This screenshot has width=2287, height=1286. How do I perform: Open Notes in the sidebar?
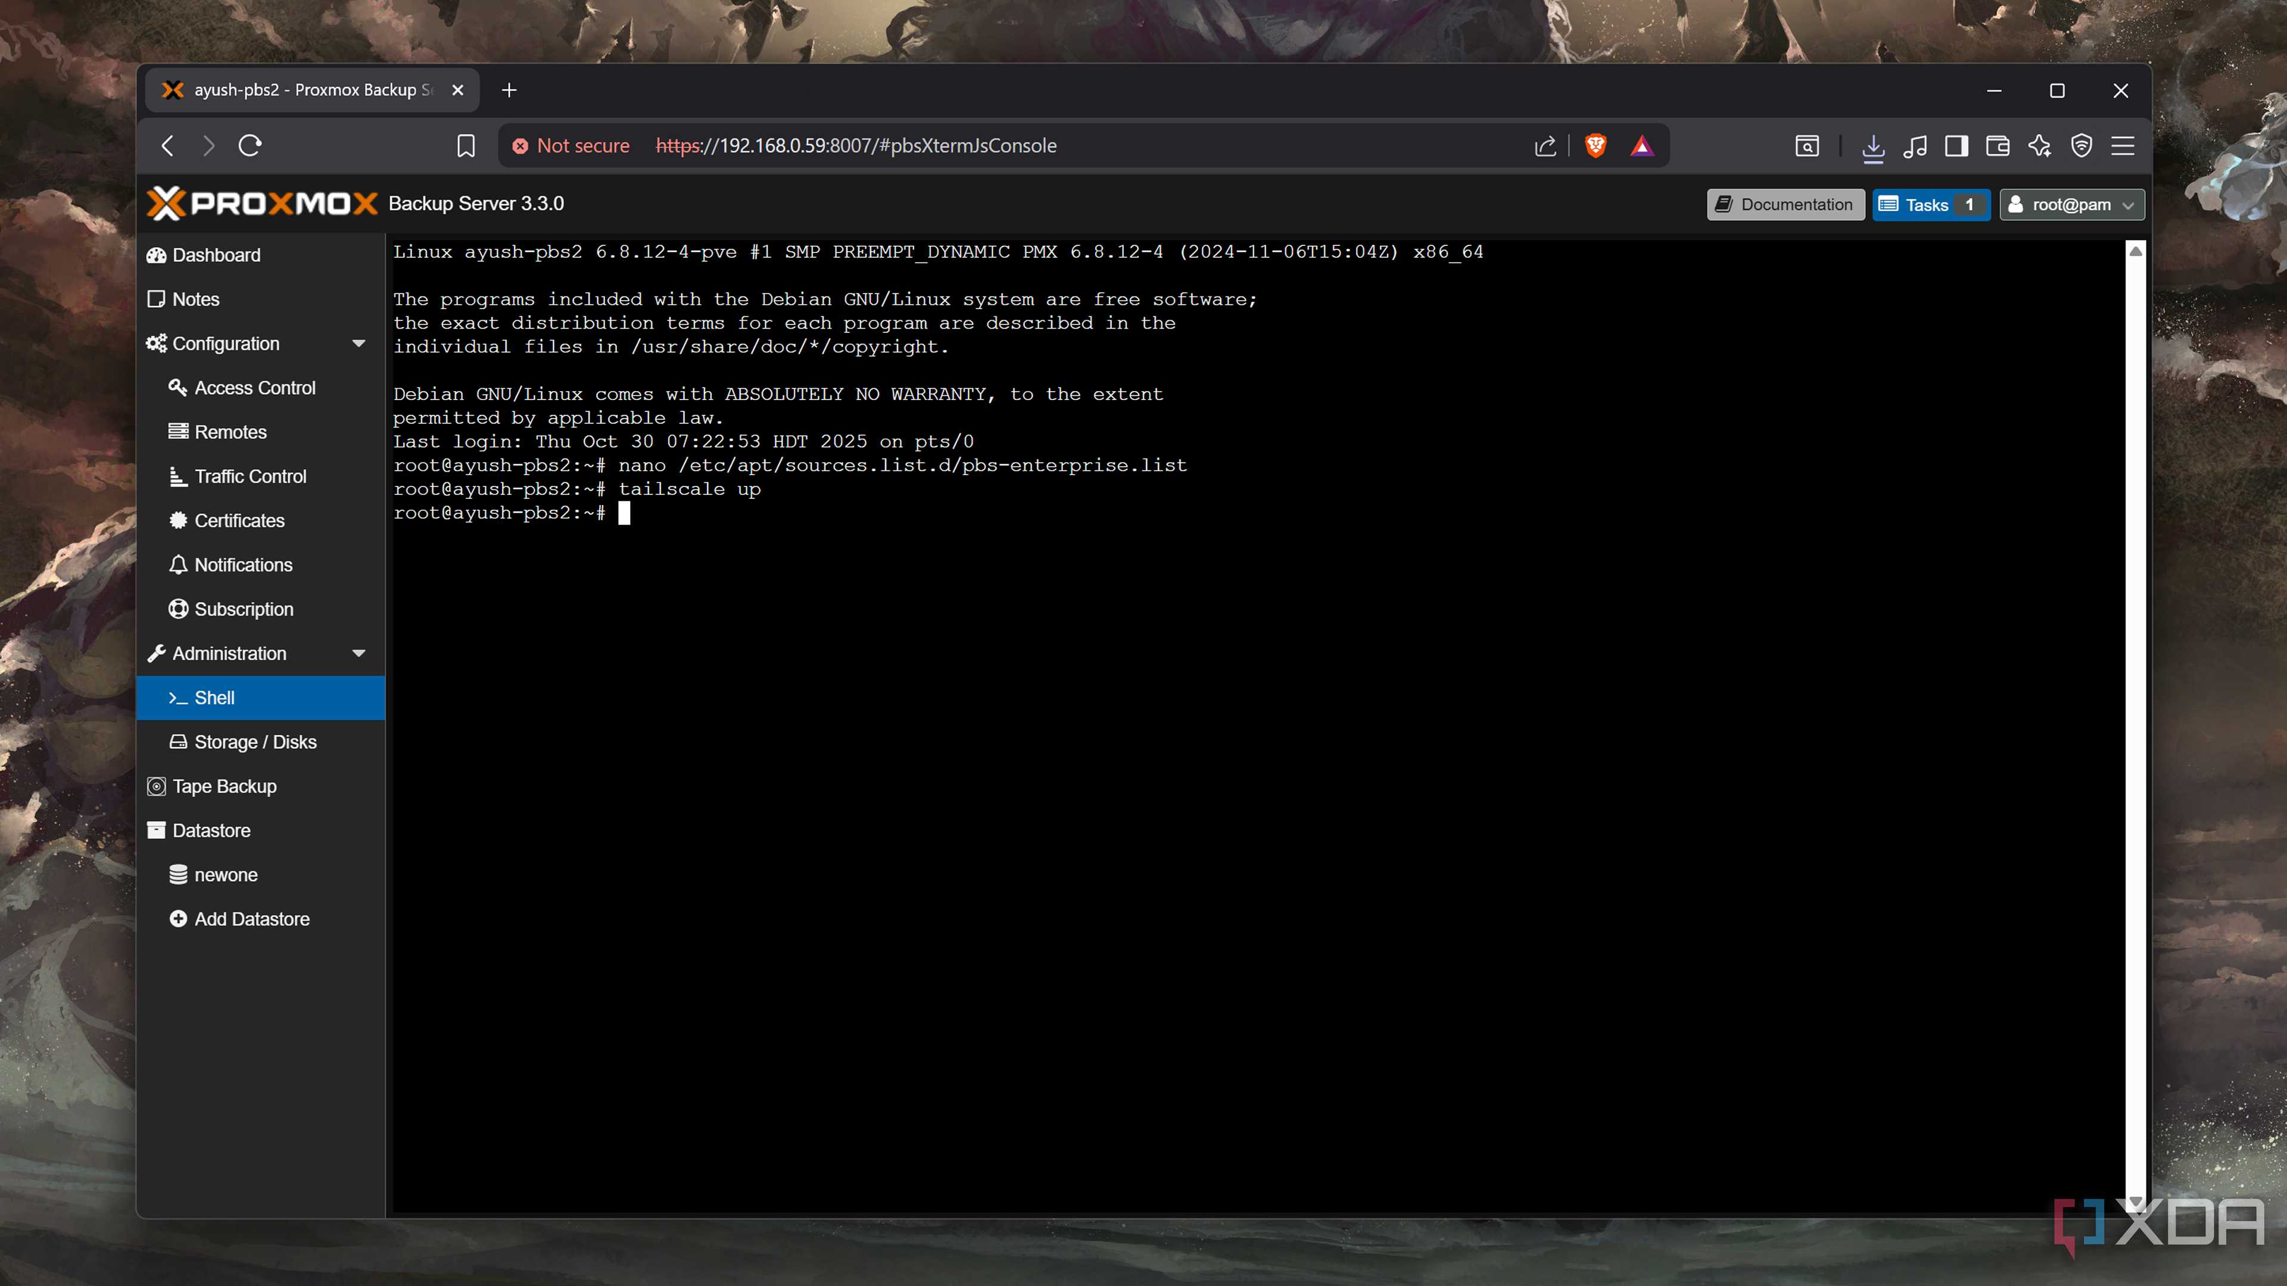tap(261, 299)
